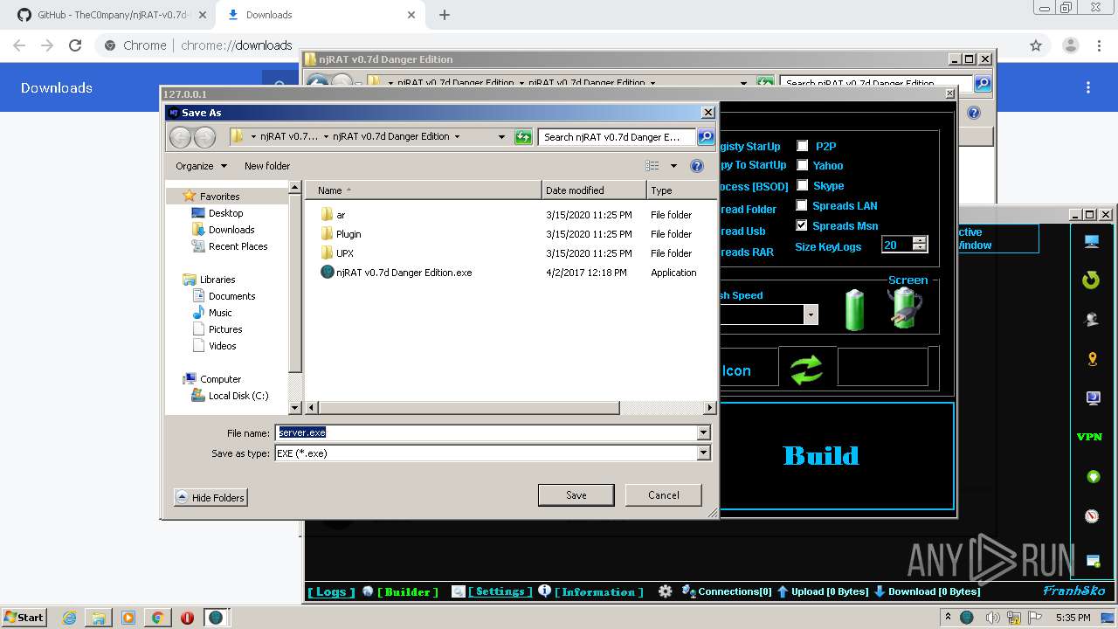Image resolution: width=1118 pixels, height=629 pixels.
Task: Open the Organize dropdown menu
Action: click(x=201, y=166)
